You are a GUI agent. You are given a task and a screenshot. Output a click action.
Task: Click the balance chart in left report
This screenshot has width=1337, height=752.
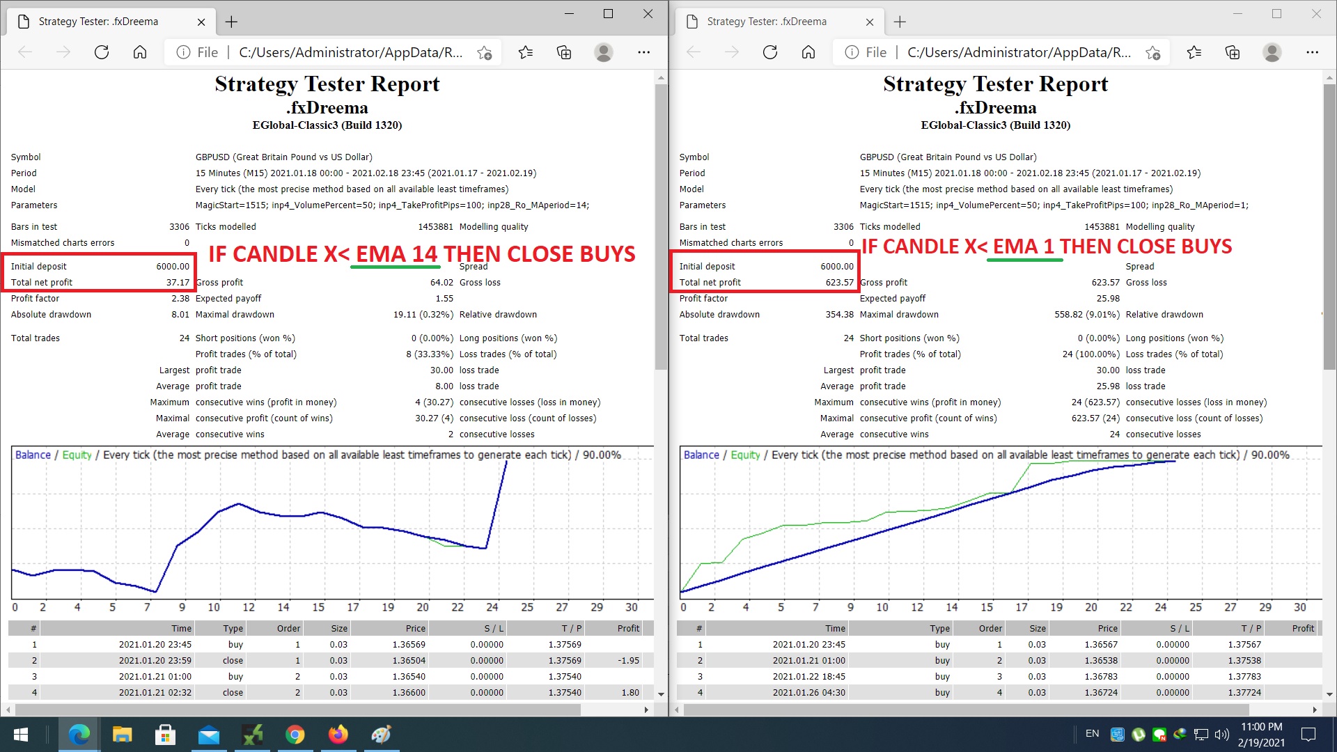pyautogui.click(x=332, y=523)
